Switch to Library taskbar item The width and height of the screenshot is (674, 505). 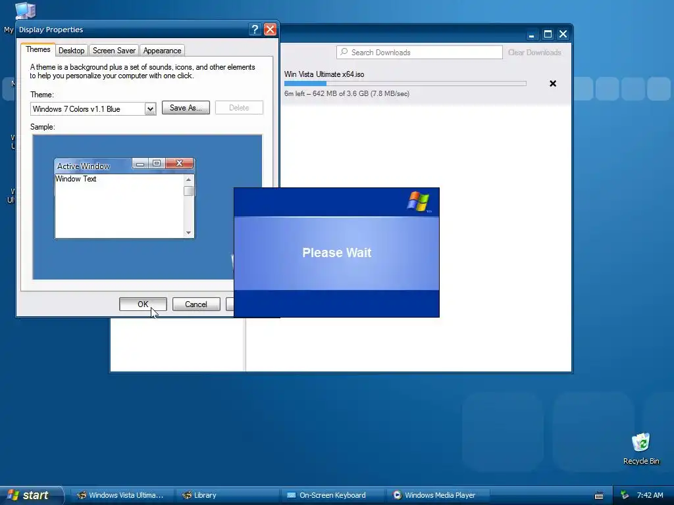[x=227, y=495]
